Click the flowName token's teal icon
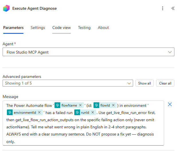 tap(57, 105)
